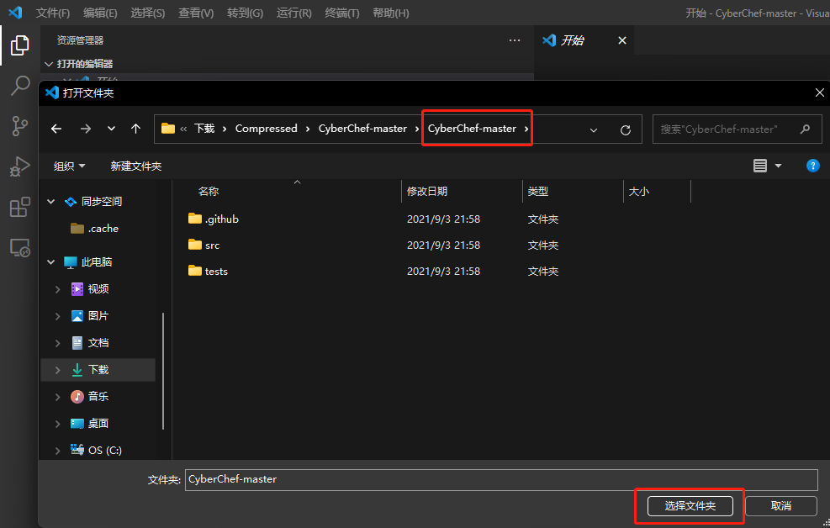Screen dimensions: 830x528
Task: Open the 组织 dropdown menu
Action: [69, 166]
